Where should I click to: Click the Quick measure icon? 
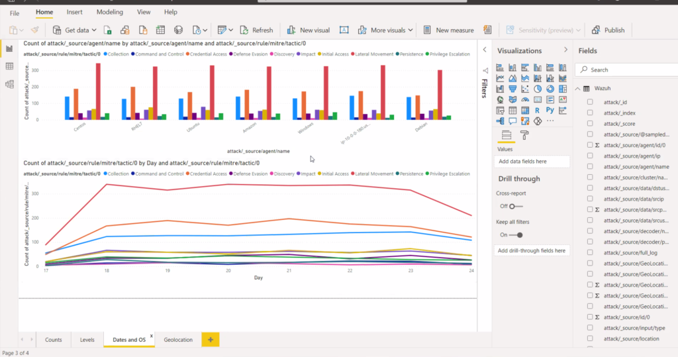pos(488,30)
